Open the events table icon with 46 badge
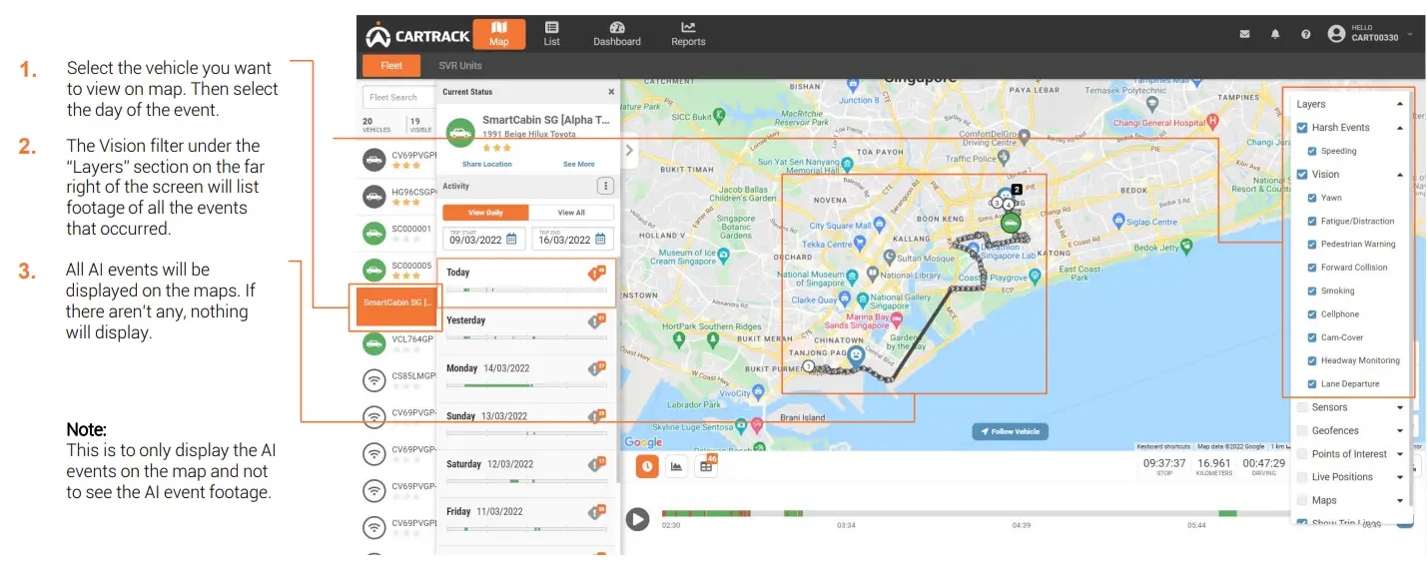Screen dimensions: 1427x576 [x=706, y=465]
